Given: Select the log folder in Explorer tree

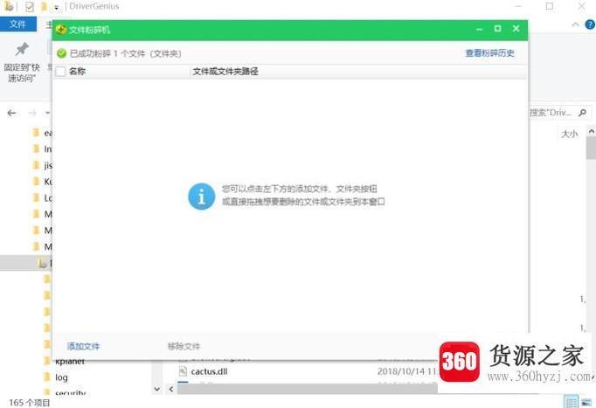Looking at the screenshot, I should [x=61, y=377].
